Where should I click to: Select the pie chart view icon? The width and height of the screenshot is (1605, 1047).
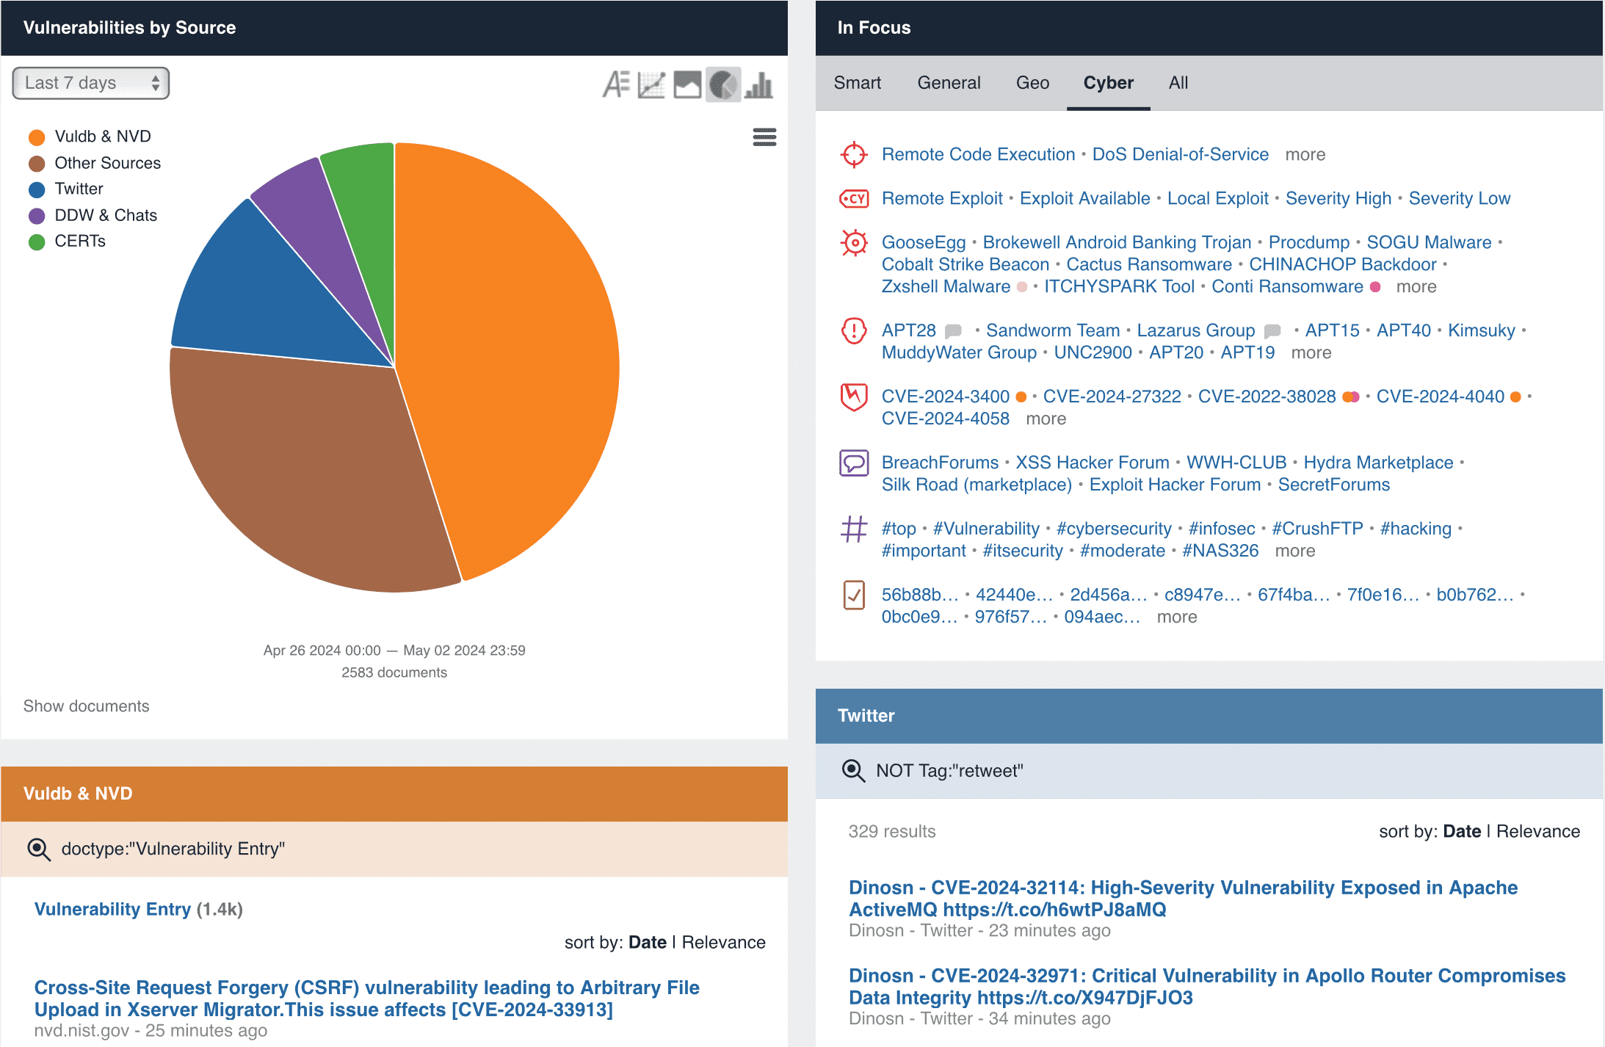coord(723,84)
